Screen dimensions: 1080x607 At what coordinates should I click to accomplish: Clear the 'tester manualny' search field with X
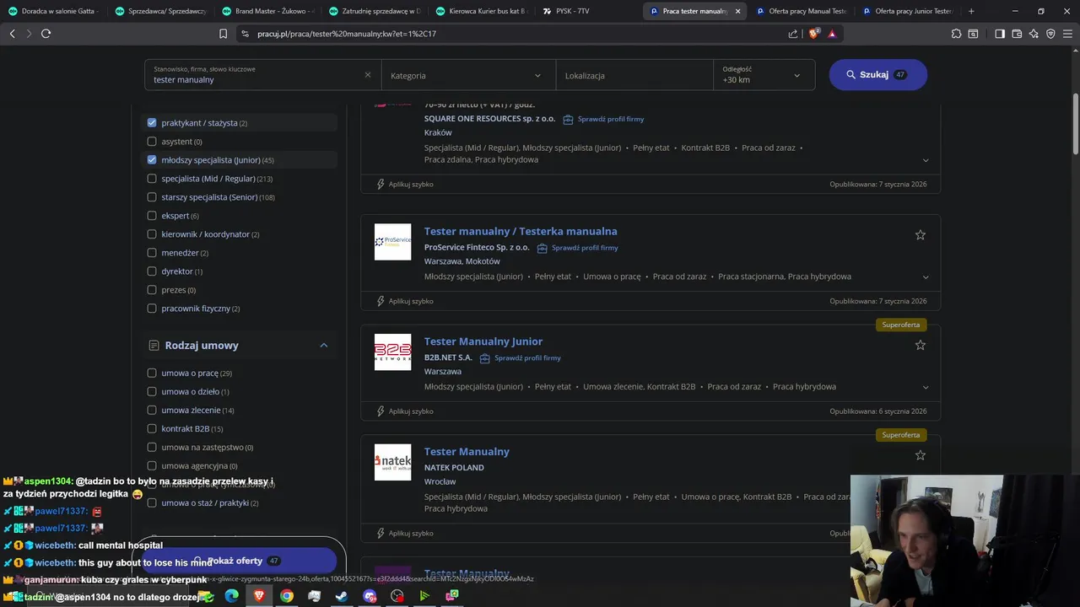[368, 75]
